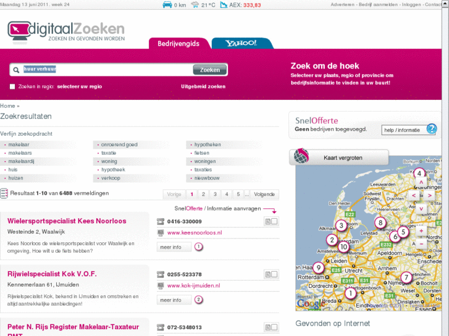Screen dimensions: 449x336
Task: Zoom out on the map with minus
Action: (x=421, y=244)
